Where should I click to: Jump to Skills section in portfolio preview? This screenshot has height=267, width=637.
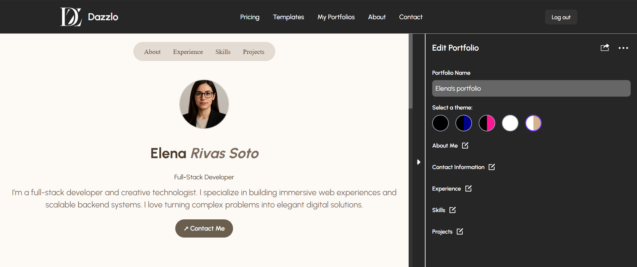(x=223, y=52)
